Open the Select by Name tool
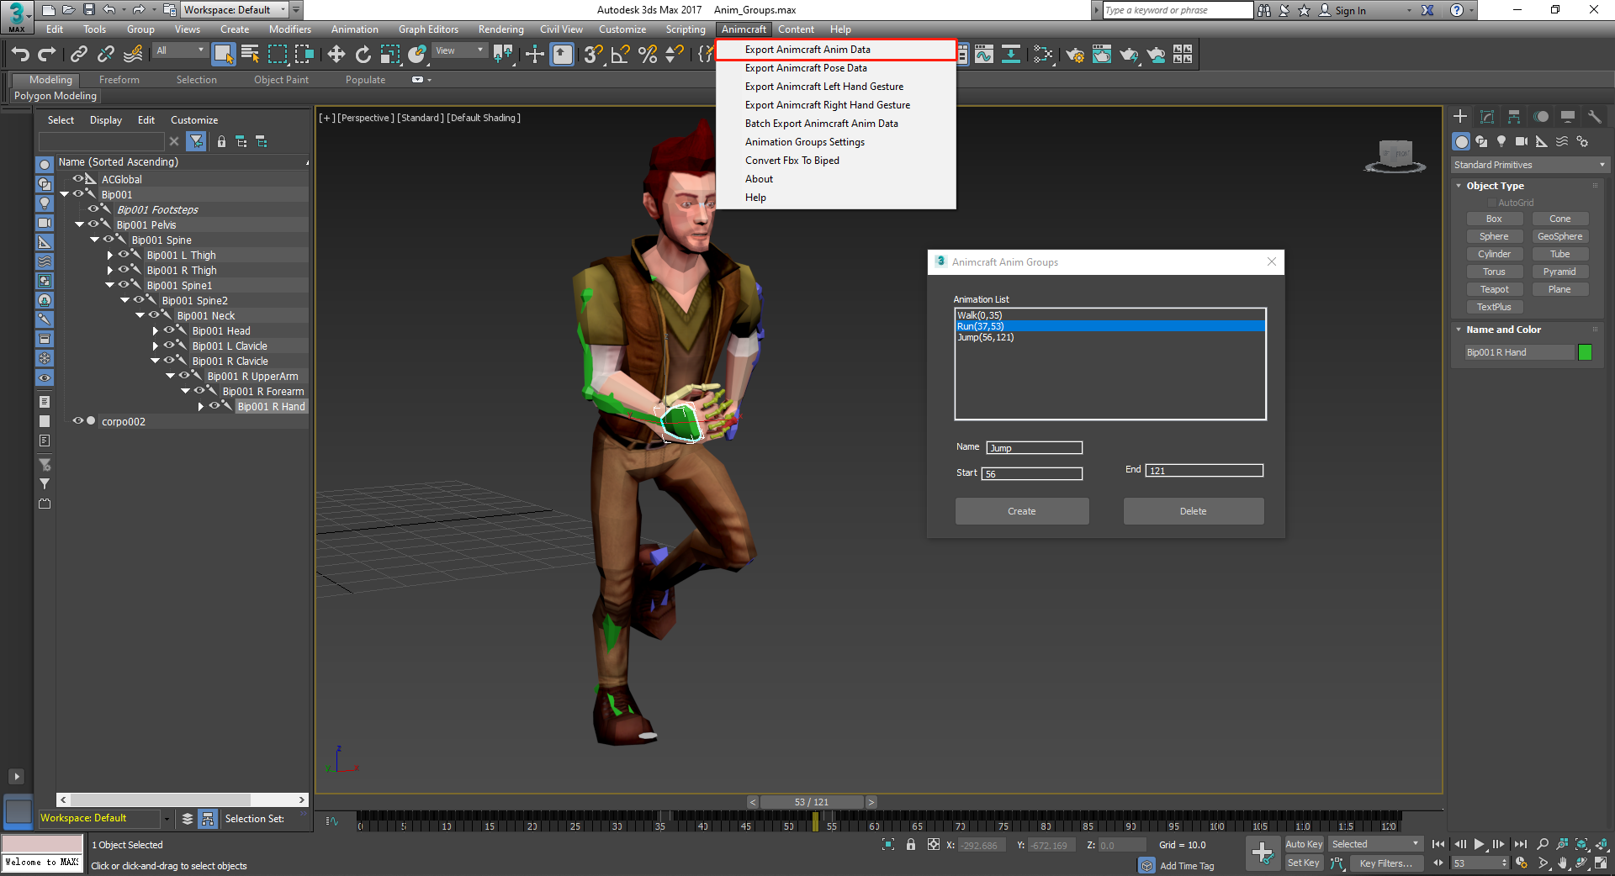 click(250, 55)
